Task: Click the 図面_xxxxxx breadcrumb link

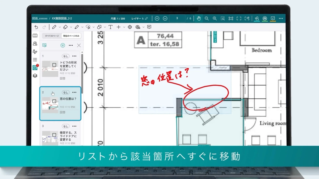Action: pyautogui.click(x=40, y=19)
